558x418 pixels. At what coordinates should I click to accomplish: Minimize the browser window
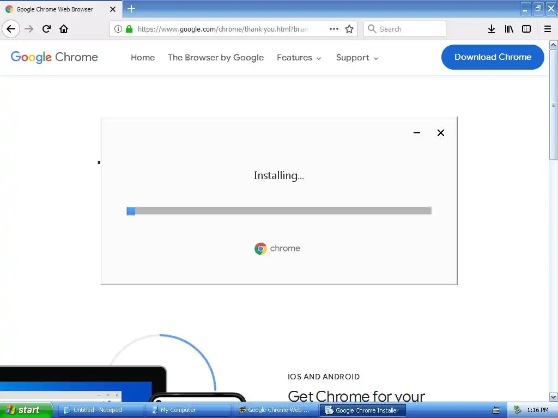point(526,9)
